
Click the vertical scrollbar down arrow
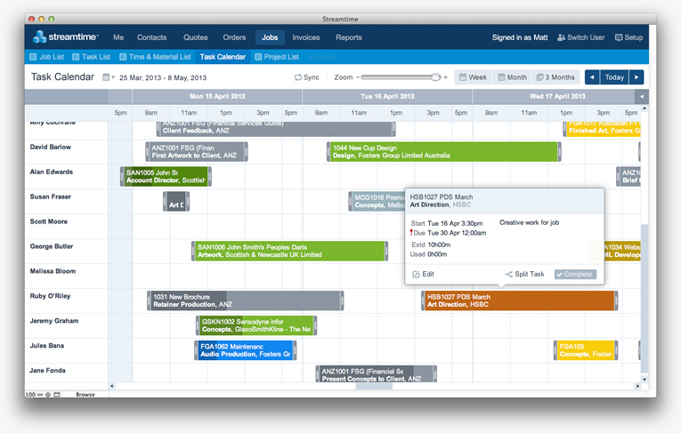[x=645, y=379]
